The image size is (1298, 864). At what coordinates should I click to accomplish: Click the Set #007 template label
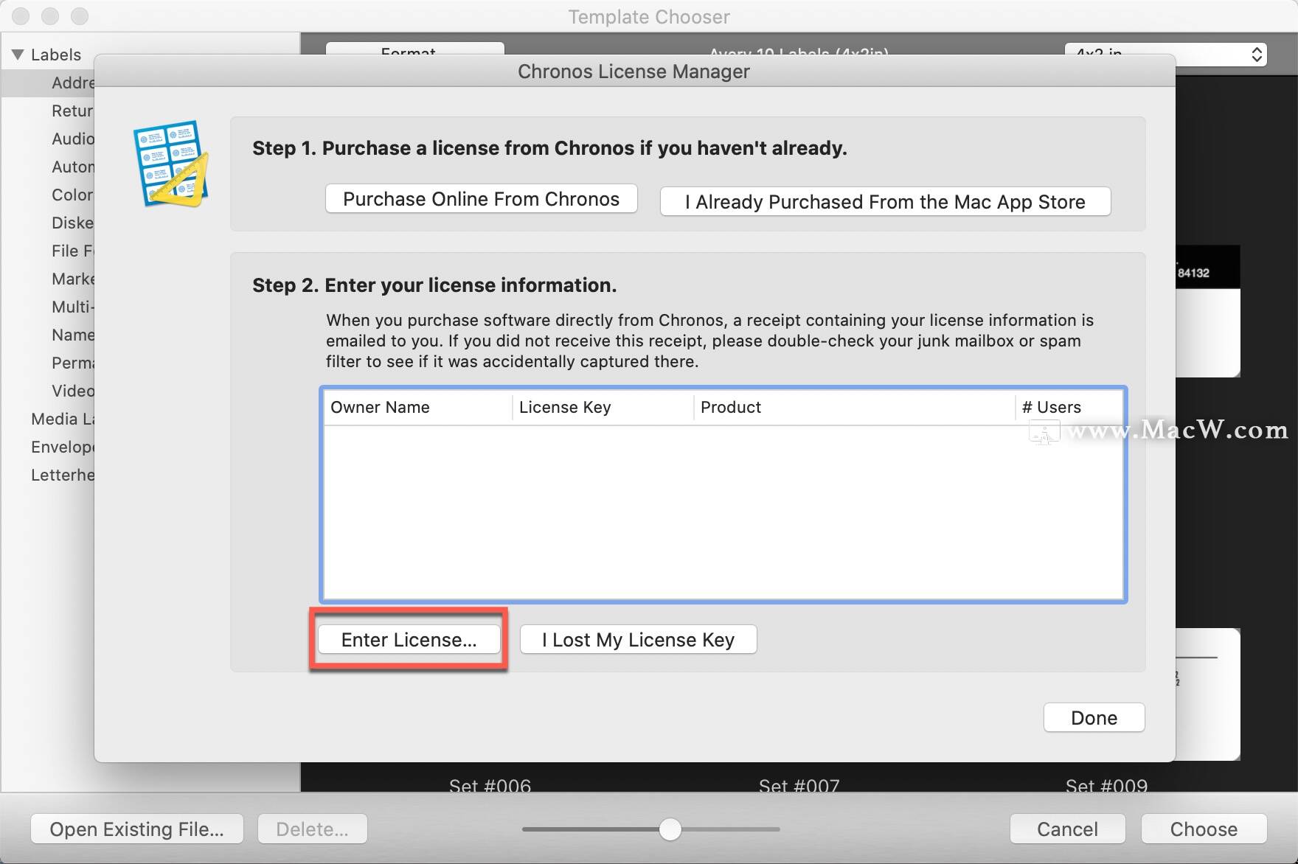coord(799,785)
